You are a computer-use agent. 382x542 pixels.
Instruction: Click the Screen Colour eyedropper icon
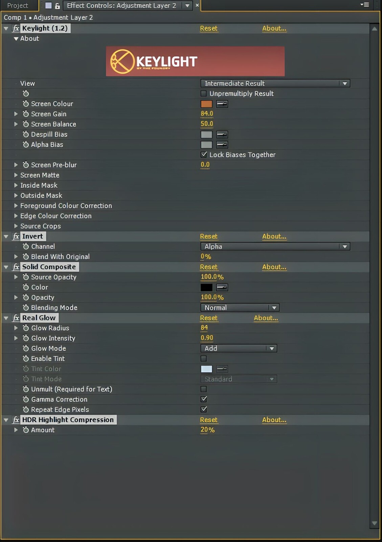(x=222, y=104)
